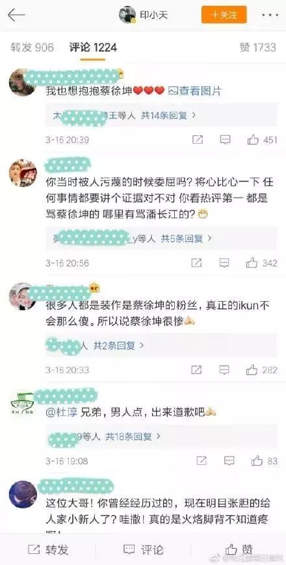286x565 pixels.
Task: Open the three-dot more menu
Action: coord(270,15)
